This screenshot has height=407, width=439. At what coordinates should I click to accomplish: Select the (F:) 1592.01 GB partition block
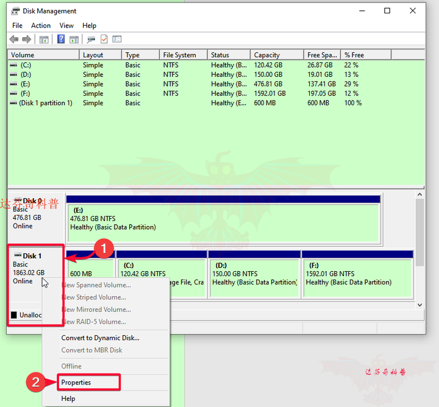click(357, 278)
